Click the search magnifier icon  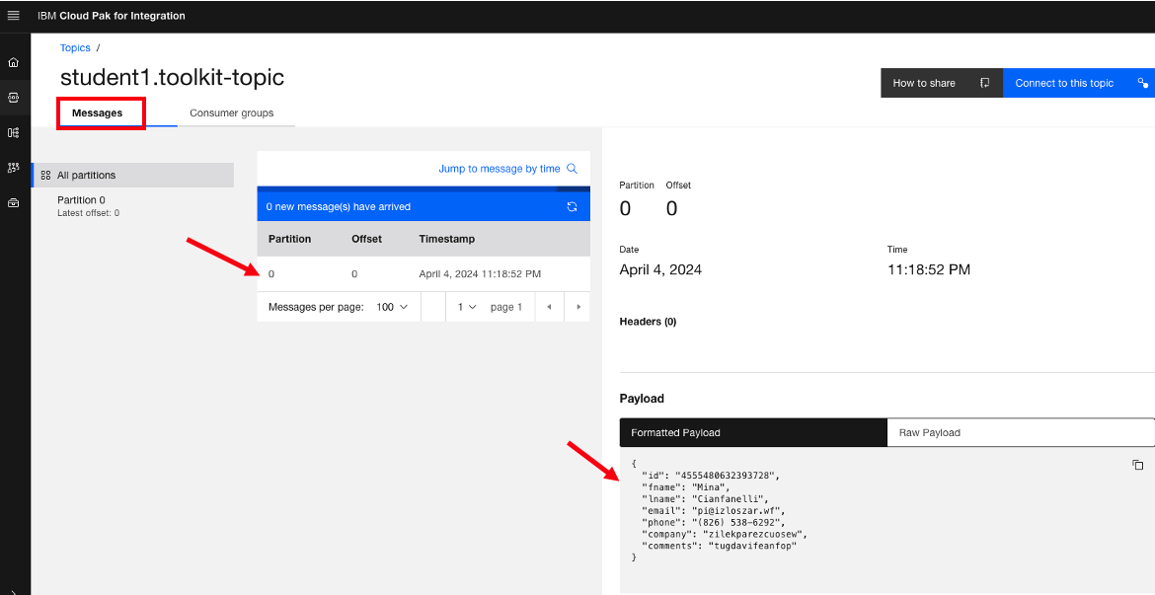(573, 169)
